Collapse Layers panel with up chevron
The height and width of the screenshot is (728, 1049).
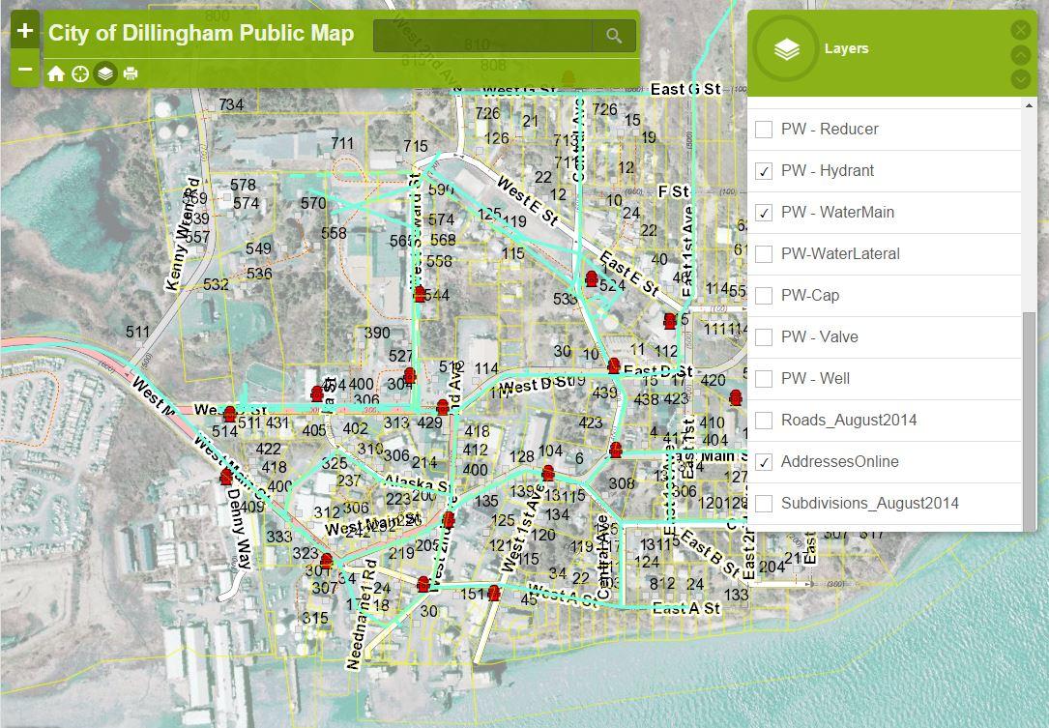coord(1020,54)
